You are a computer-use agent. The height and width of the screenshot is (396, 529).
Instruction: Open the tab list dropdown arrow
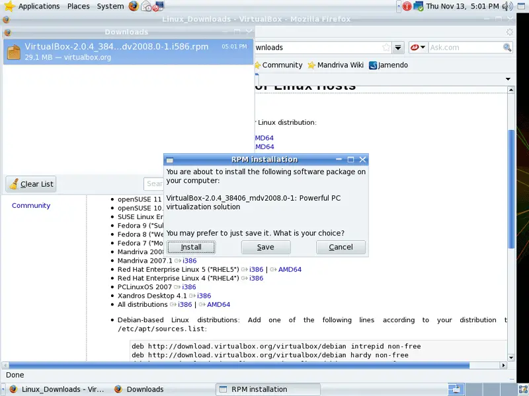click(x=508, y=79)
